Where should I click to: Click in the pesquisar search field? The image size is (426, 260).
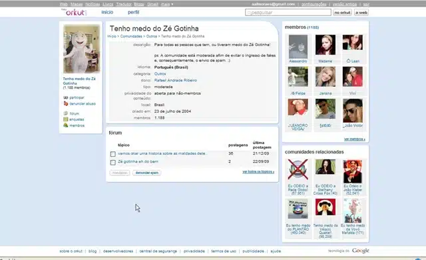(x=288, y=13)
